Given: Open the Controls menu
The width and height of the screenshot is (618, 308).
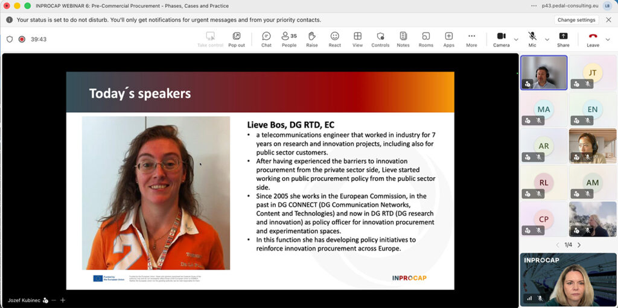Looking at the screenshot, I should (x=380, y=39).
